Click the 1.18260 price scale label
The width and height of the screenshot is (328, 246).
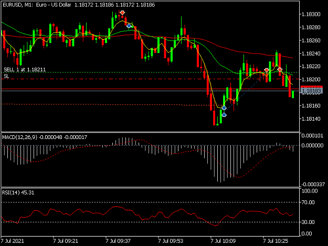(x=311, y=40)
